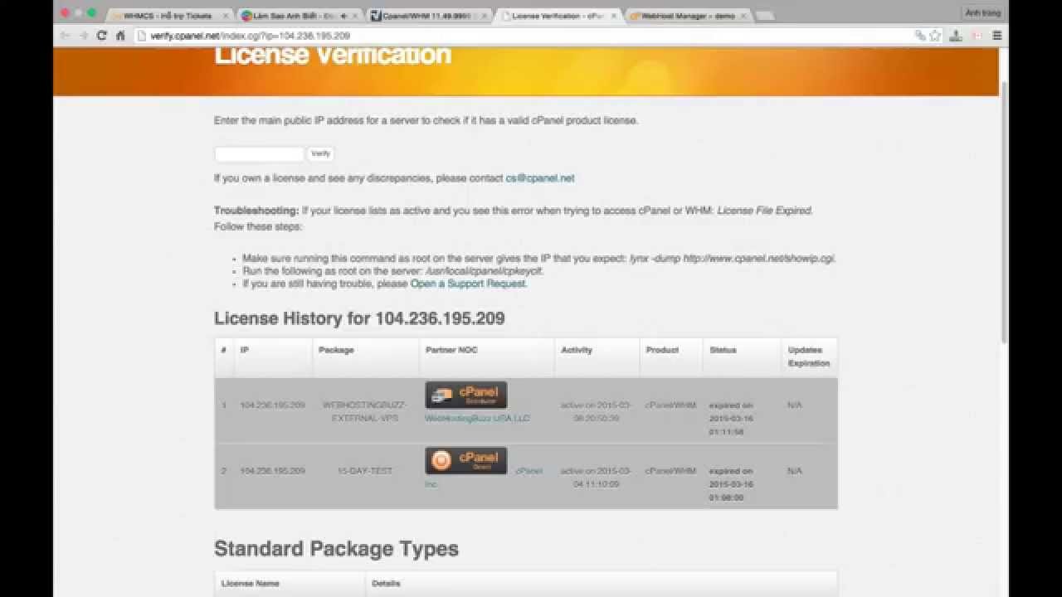Click the Verify button
This screenshot has height=597, width=1062.
tap(320, 153)
